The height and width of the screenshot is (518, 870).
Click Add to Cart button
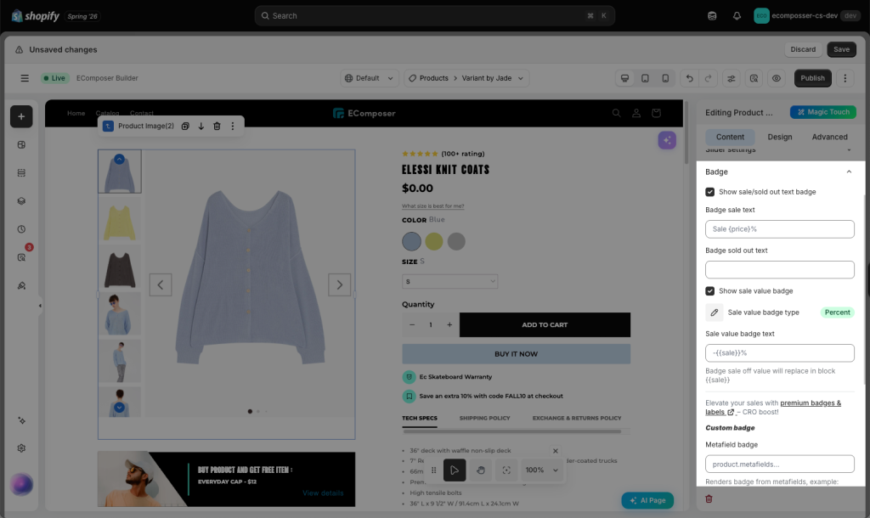[545, 325]
